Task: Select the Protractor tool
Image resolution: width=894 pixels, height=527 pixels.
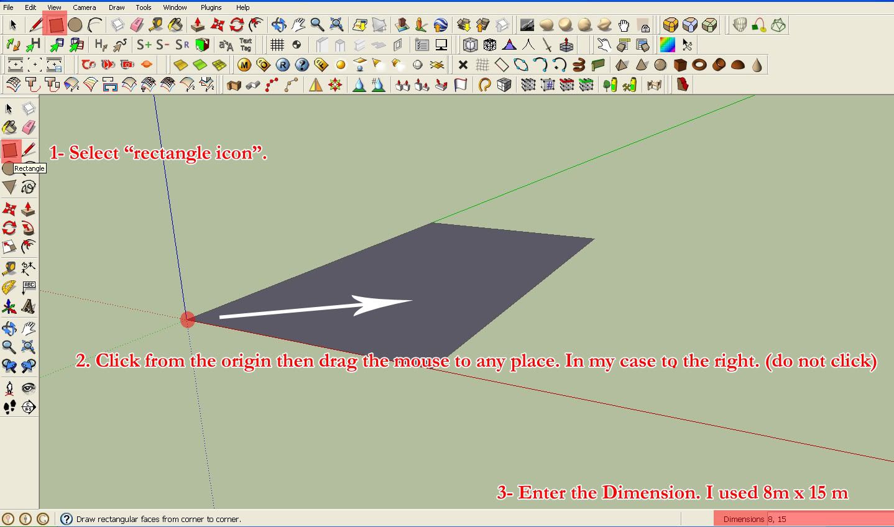Action: [9, 287]
